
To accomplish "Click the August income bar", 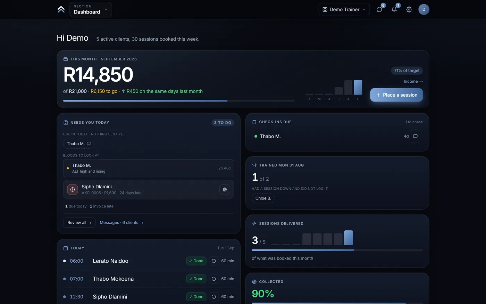I will [348, 87].
